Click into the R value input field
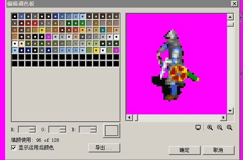The height and width of the screenshot is (160, 243). (24, 130)
